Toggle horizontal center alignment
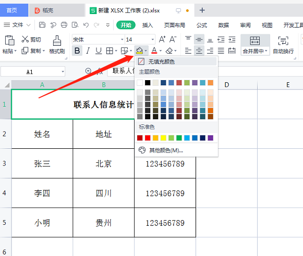 point(199,50)
